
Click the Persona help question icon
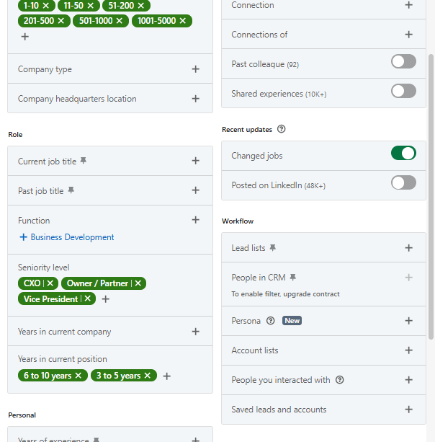pos(271,321)
